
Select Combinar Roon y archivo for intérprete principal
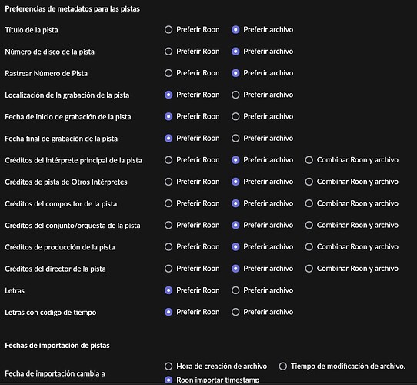[x=309, y=160]
